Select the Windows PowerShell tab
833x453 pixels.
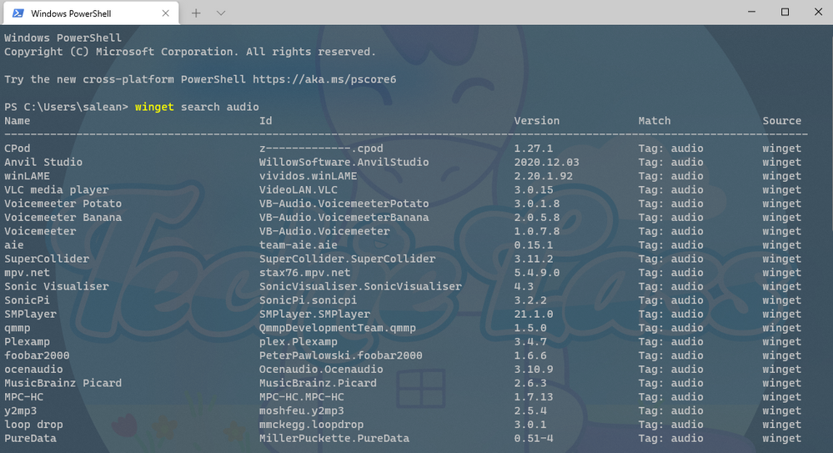91,13
